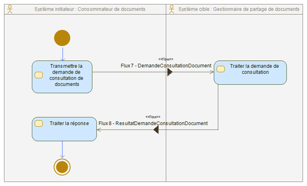Screen dimensions: 307x186
Task: Click the actor icon for Système initiateur
Action: coord(10,9)
